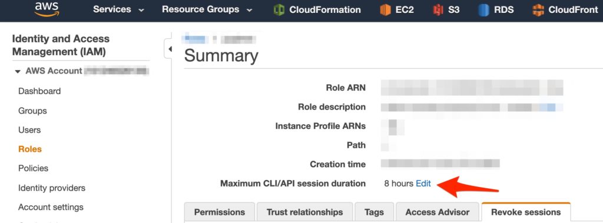Collapse the IAM sidebar with arrow handle
This screenshot has width=603, height=223.
pos(170,49)
